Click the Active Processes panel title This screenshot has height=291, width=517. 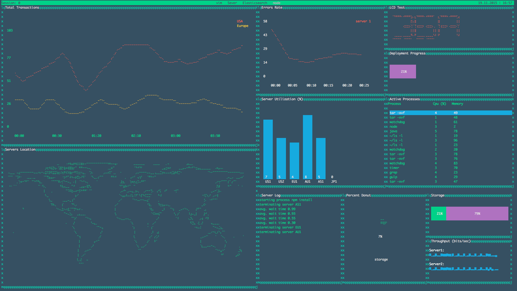(x=404, y=99)
